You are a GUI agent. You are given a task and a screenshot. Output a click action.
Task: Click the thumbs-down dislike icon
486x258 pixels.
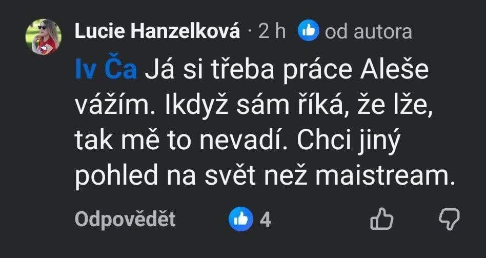[x=450, y=219]
